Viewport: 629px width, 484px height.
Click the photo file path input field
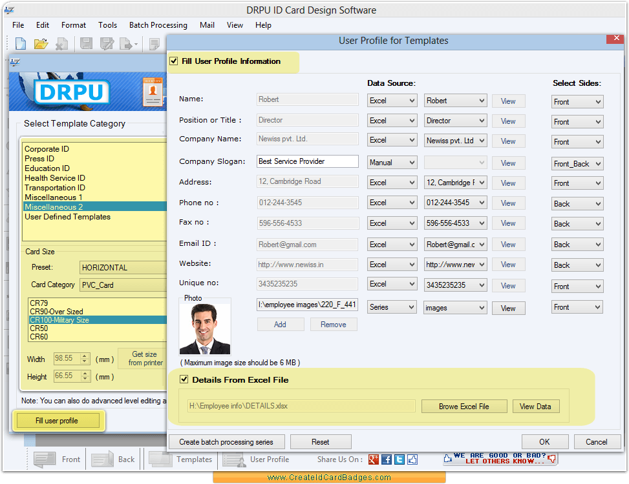click(307, 305)
